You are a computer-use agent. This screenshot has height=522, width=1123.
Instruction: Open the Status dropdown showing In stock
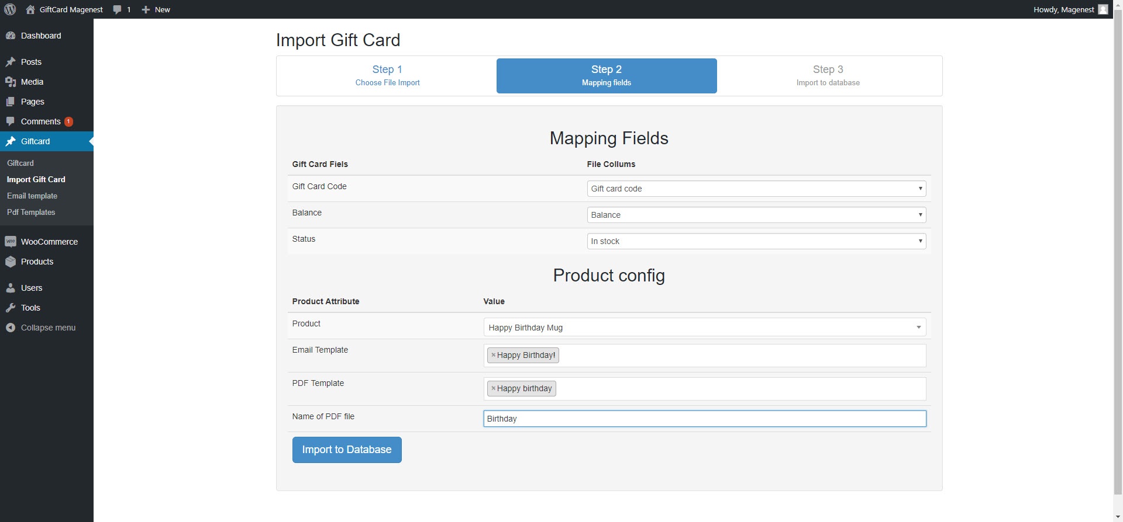[756, 241]
